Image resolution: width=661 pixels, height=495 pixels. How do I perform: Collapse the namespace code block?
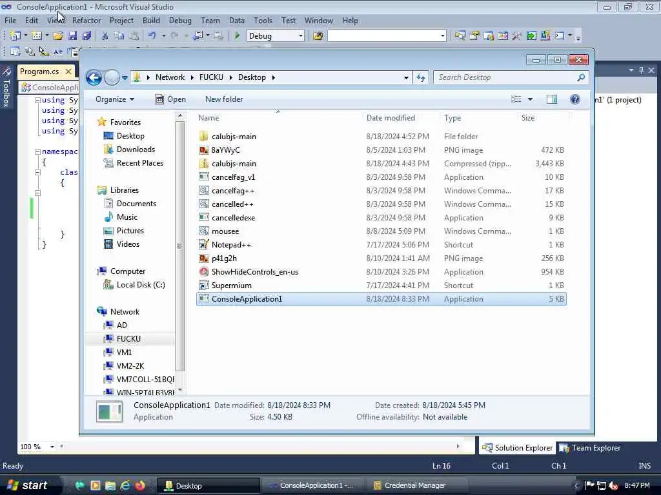coord(37,151)
